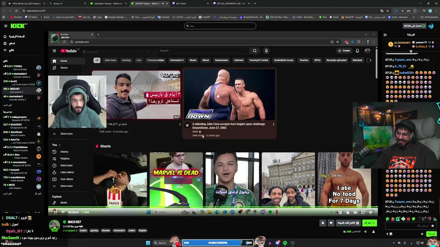Open the Kick sidebar hamburger menu
Image resolution: width=440 pixels, height=247 pixels.
[5, 26]
